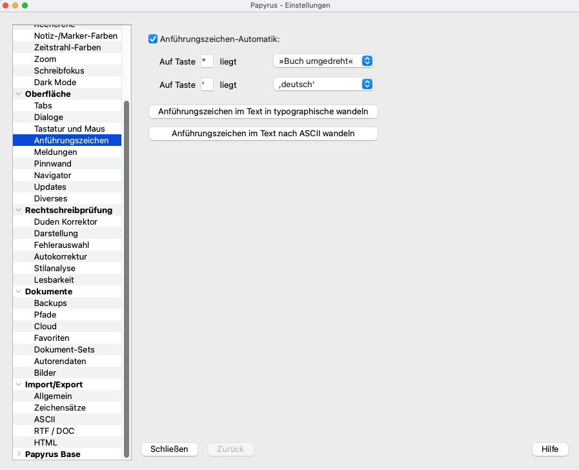Select the Rechtschreibprüfung category heading

pyautogui.click(x=68, y=210)
